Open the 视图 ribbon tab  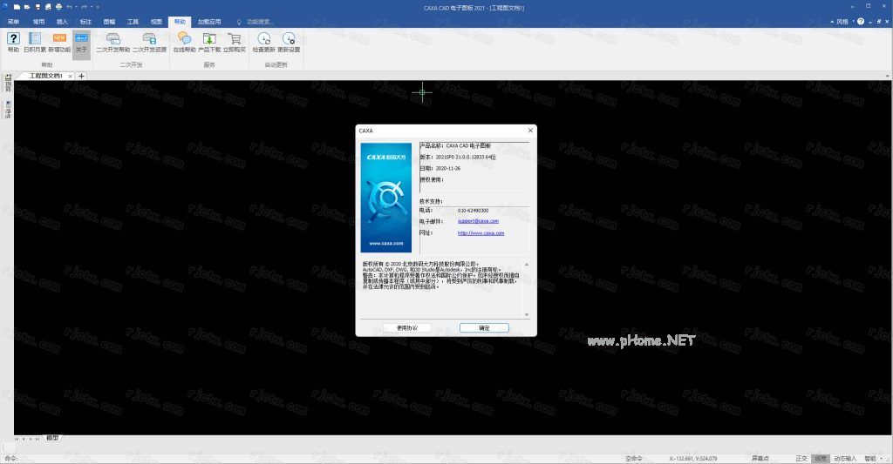[156, 20]
